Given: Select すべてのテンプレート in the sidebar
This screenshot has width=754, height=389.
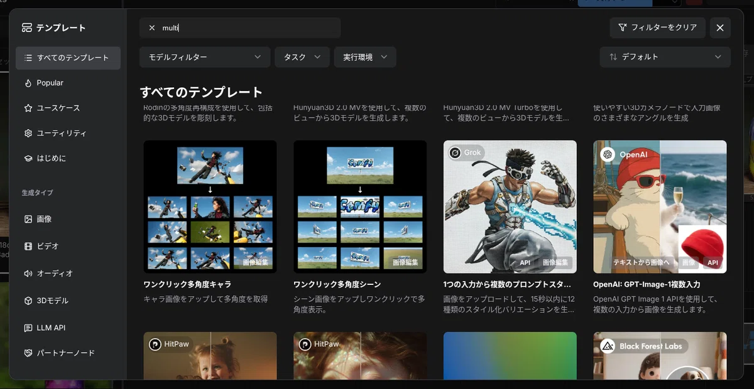Looking at the screenshot, I should coord(68,58).
